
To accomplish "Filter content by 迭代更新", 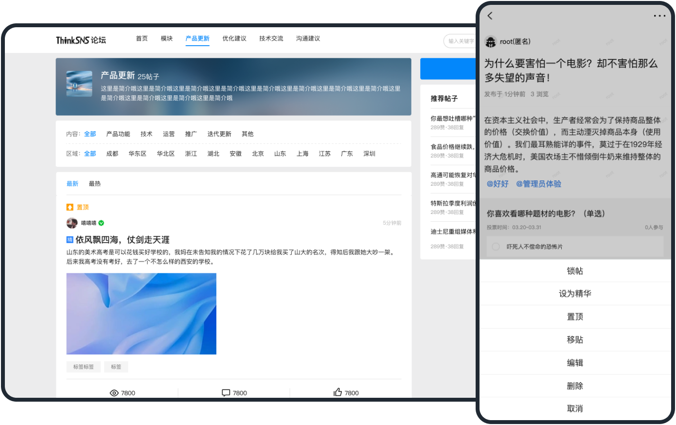I will [x=219, y=134].
